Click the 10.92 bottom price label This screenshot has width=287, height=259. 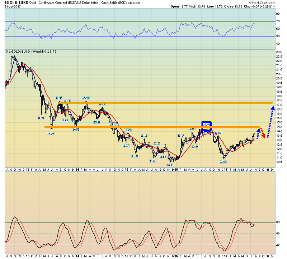[x=222, y=162]
